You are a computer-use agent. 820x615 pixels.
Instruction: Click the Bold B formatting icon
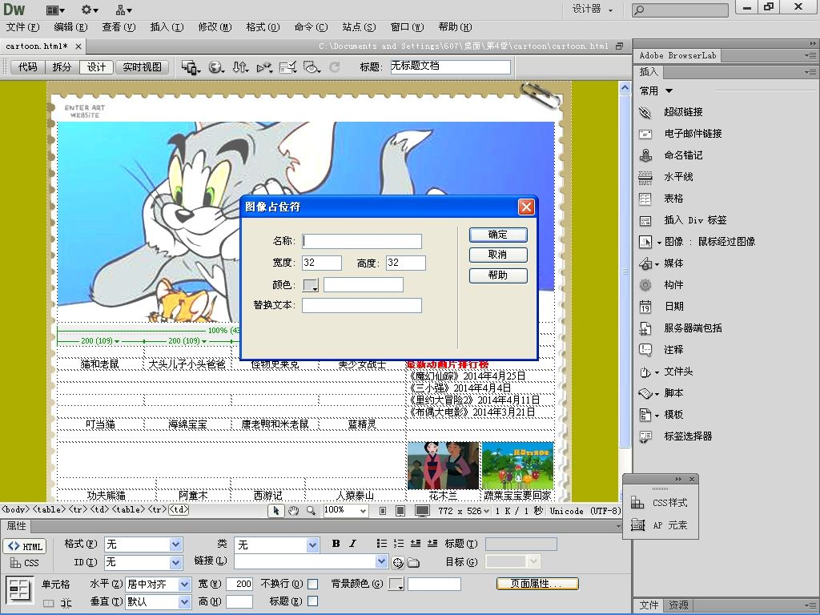[x=336, y=544]
